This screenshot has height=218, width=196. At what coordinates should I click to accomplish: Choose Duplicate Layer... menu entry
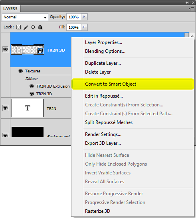(x=103, y=63)
